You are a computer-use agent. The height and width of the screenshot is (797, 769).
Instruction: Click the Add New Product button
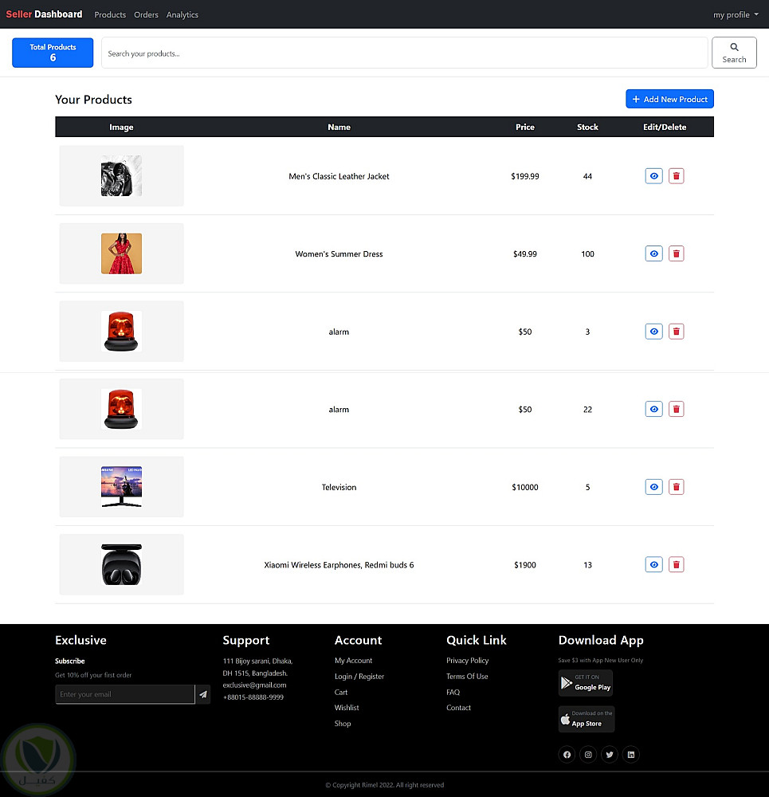pos(669,99)
